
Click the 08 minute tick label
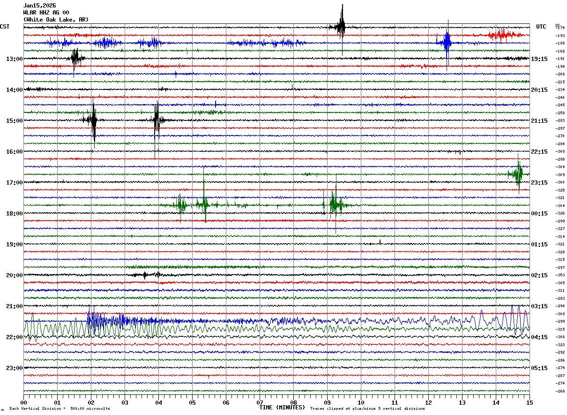point(293,402)
